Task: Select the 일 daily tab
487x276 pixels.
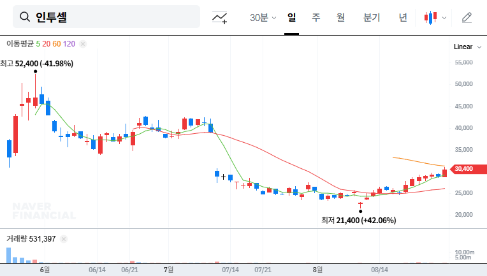Action: click(x=292, y=17)
